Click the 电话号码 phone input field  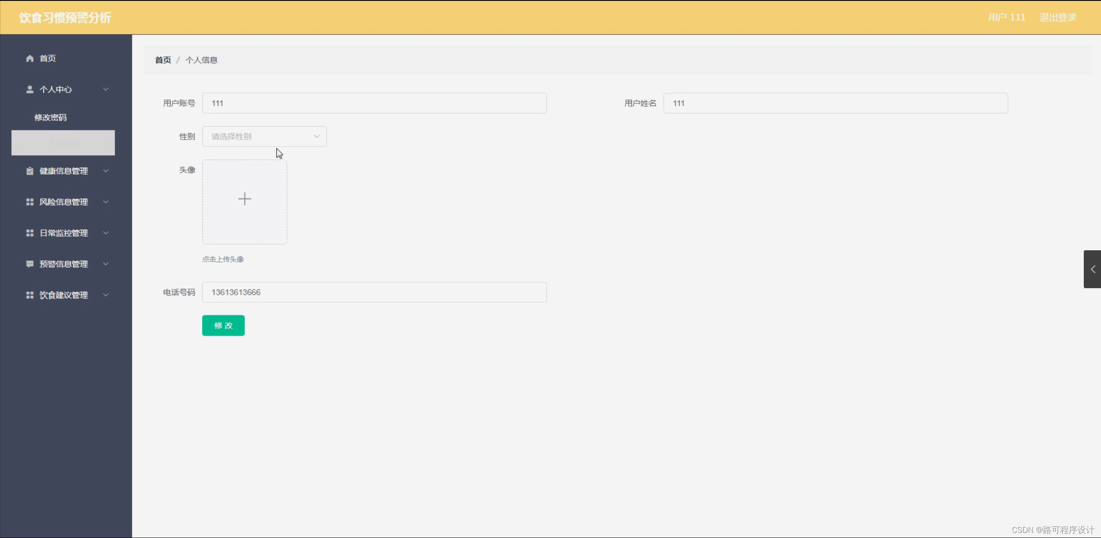click(374, 292)
